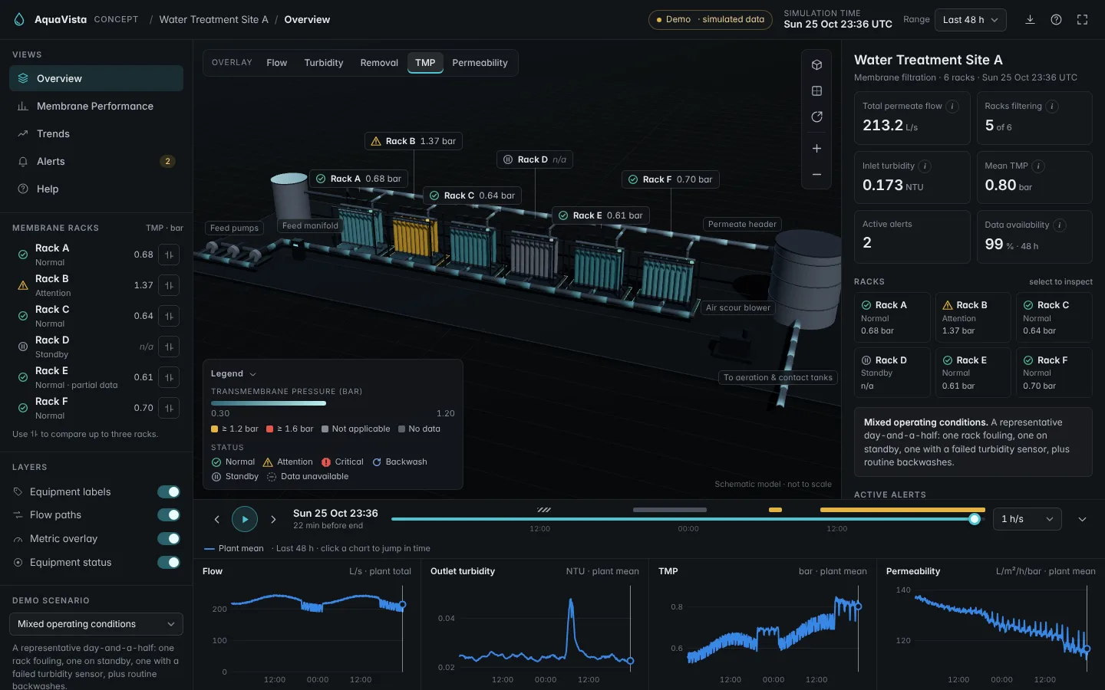Download the data export icon

click(x=1030, y=20)
